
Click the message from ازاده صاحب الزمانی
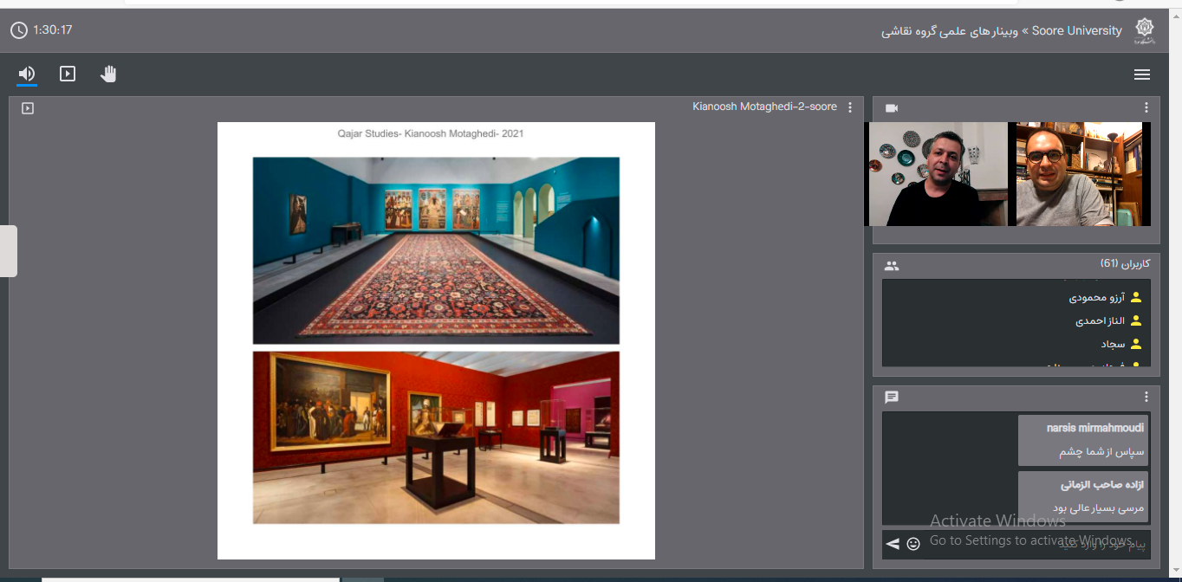(1083, 496)
